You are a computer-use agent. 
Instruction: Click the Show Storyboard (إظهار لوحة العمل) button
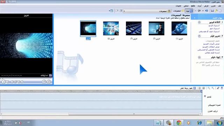(188, 88)
